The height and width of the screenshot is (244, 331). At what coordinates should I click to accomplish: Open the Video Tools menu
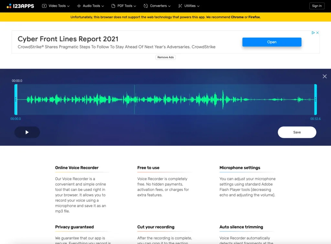coord(56,6)
